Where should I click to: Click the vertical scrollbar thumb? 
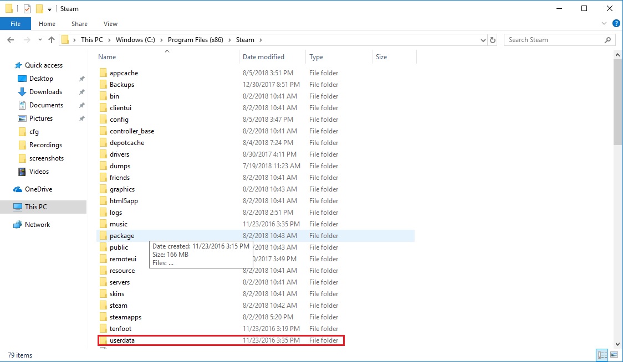point(618,102)
